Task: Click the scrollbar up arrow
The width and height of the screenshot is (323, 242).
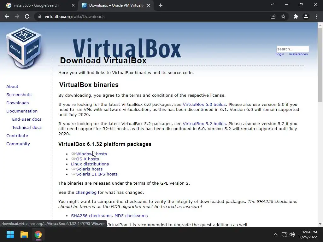Action: 320,25
